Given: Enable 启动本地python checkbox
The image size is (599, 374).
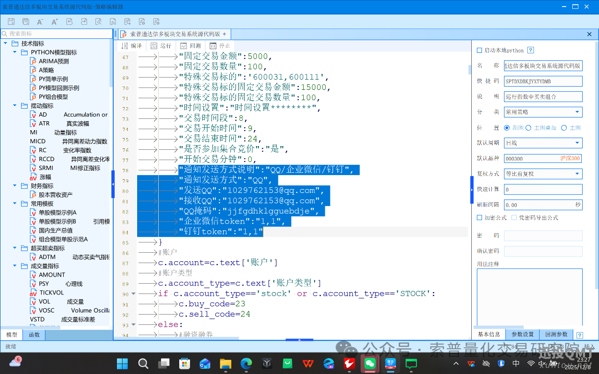Looking at the screenshot, I should tap(478, 50).
